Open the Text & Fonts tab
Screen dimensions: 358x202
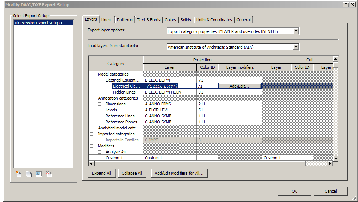[149, 20]
